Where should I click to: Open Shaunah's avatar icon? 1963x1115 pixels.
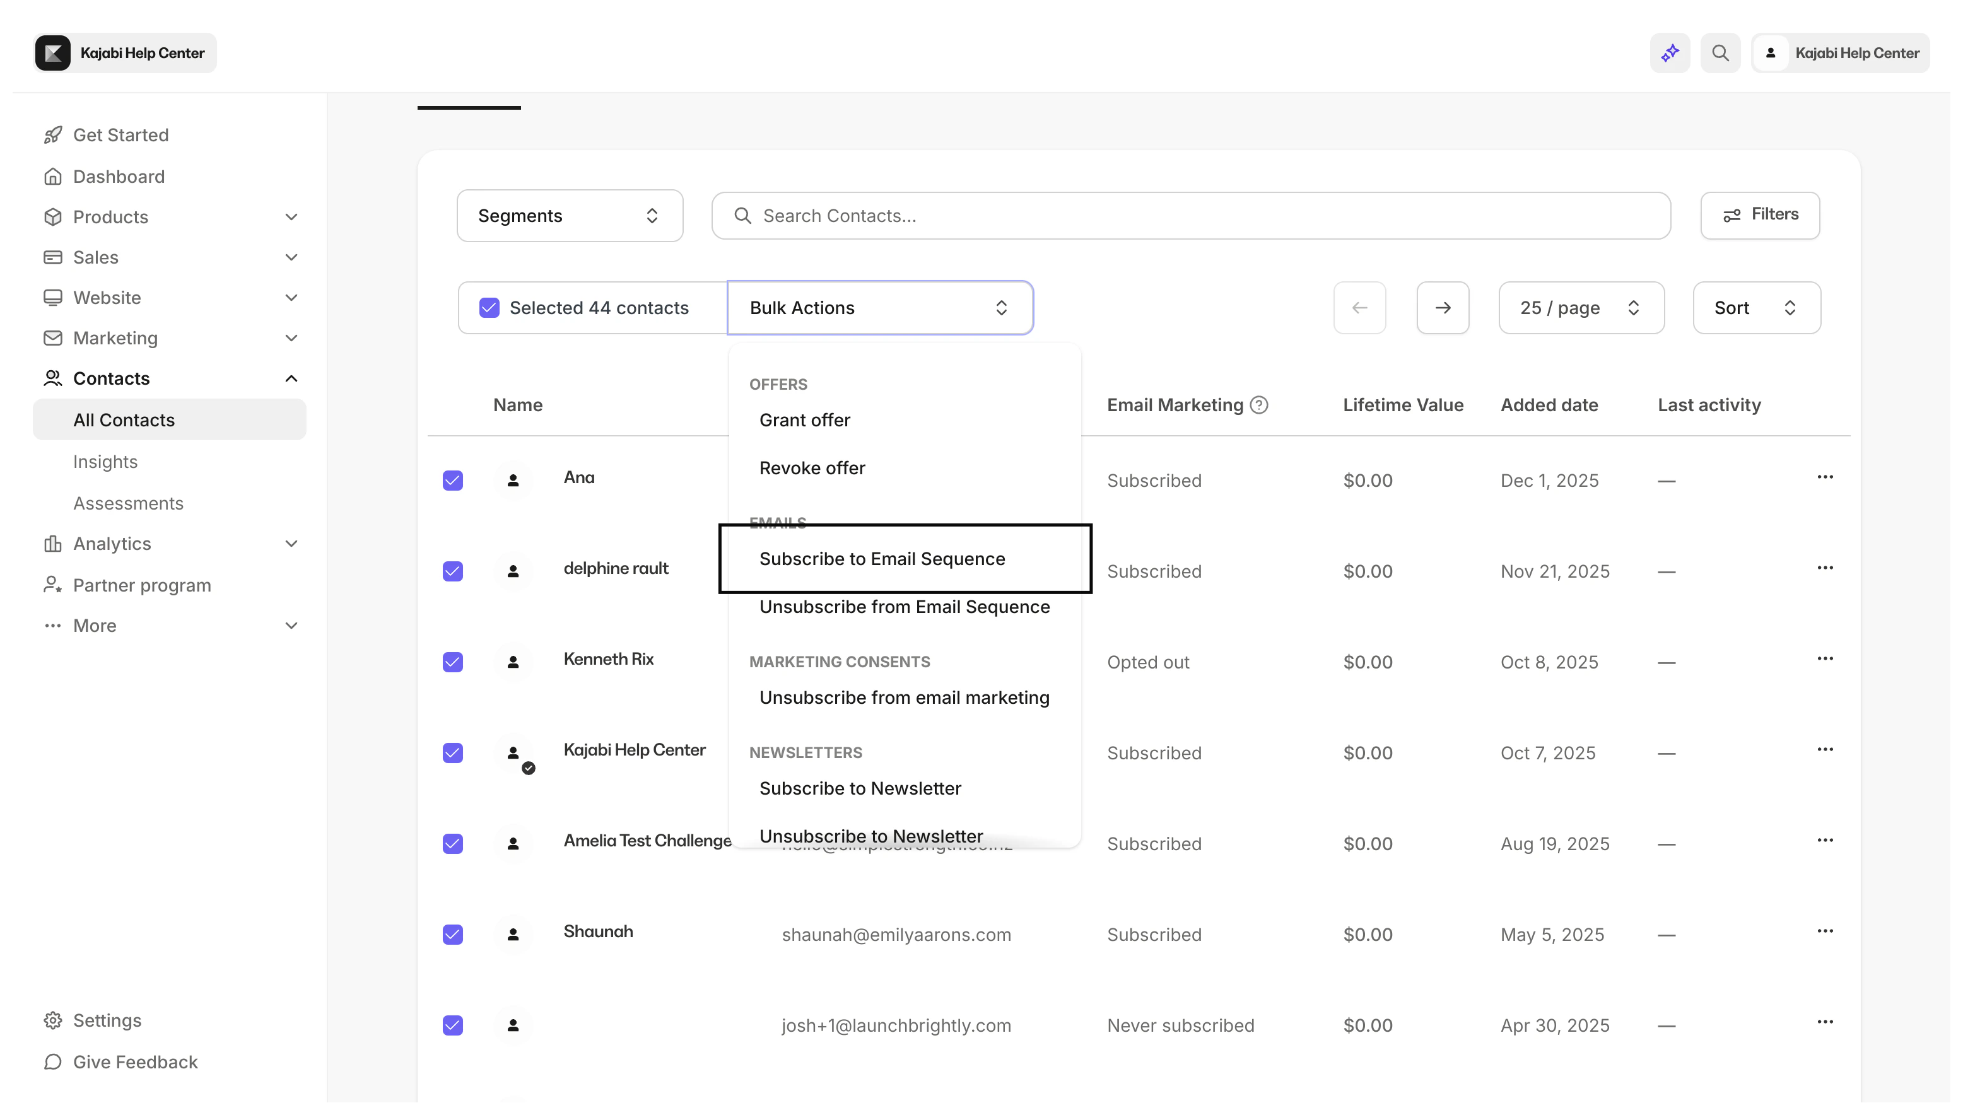click(513, 934)
